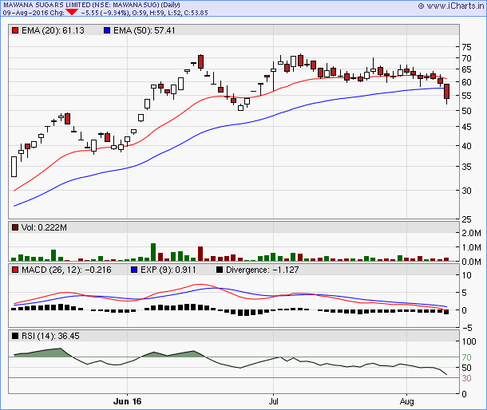Image resolution: width=487 pixels, height=410 pixels.
Task: Click the tallest green volume bar in June
Action: (153, 252)
